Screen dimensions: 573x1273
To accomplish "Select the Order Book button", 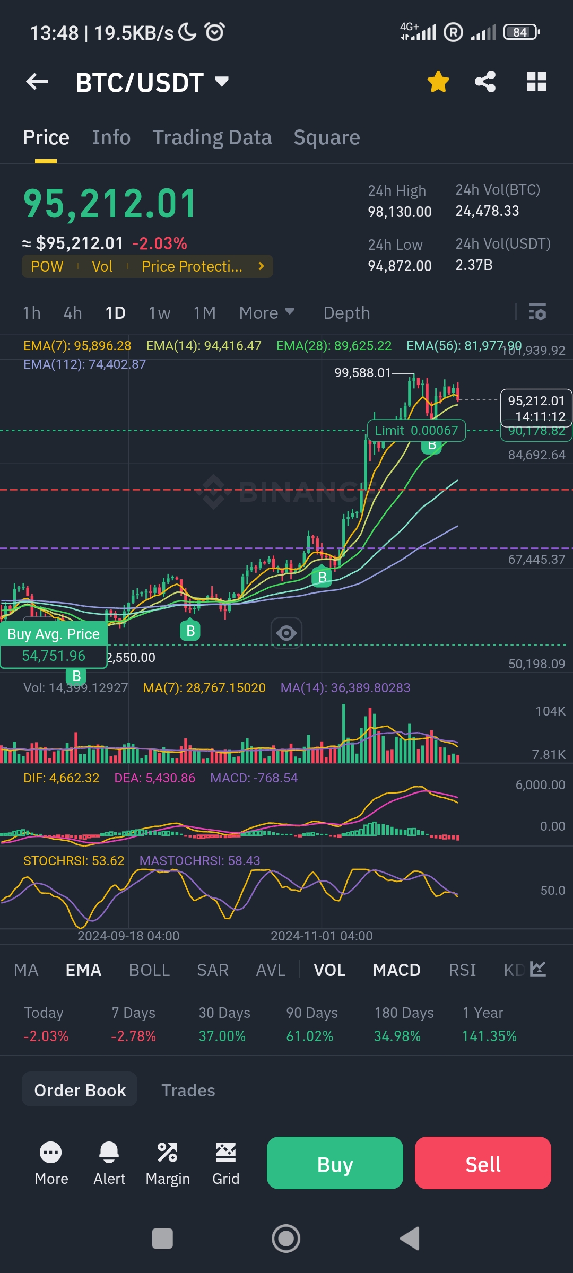I will click(80, 1090).
